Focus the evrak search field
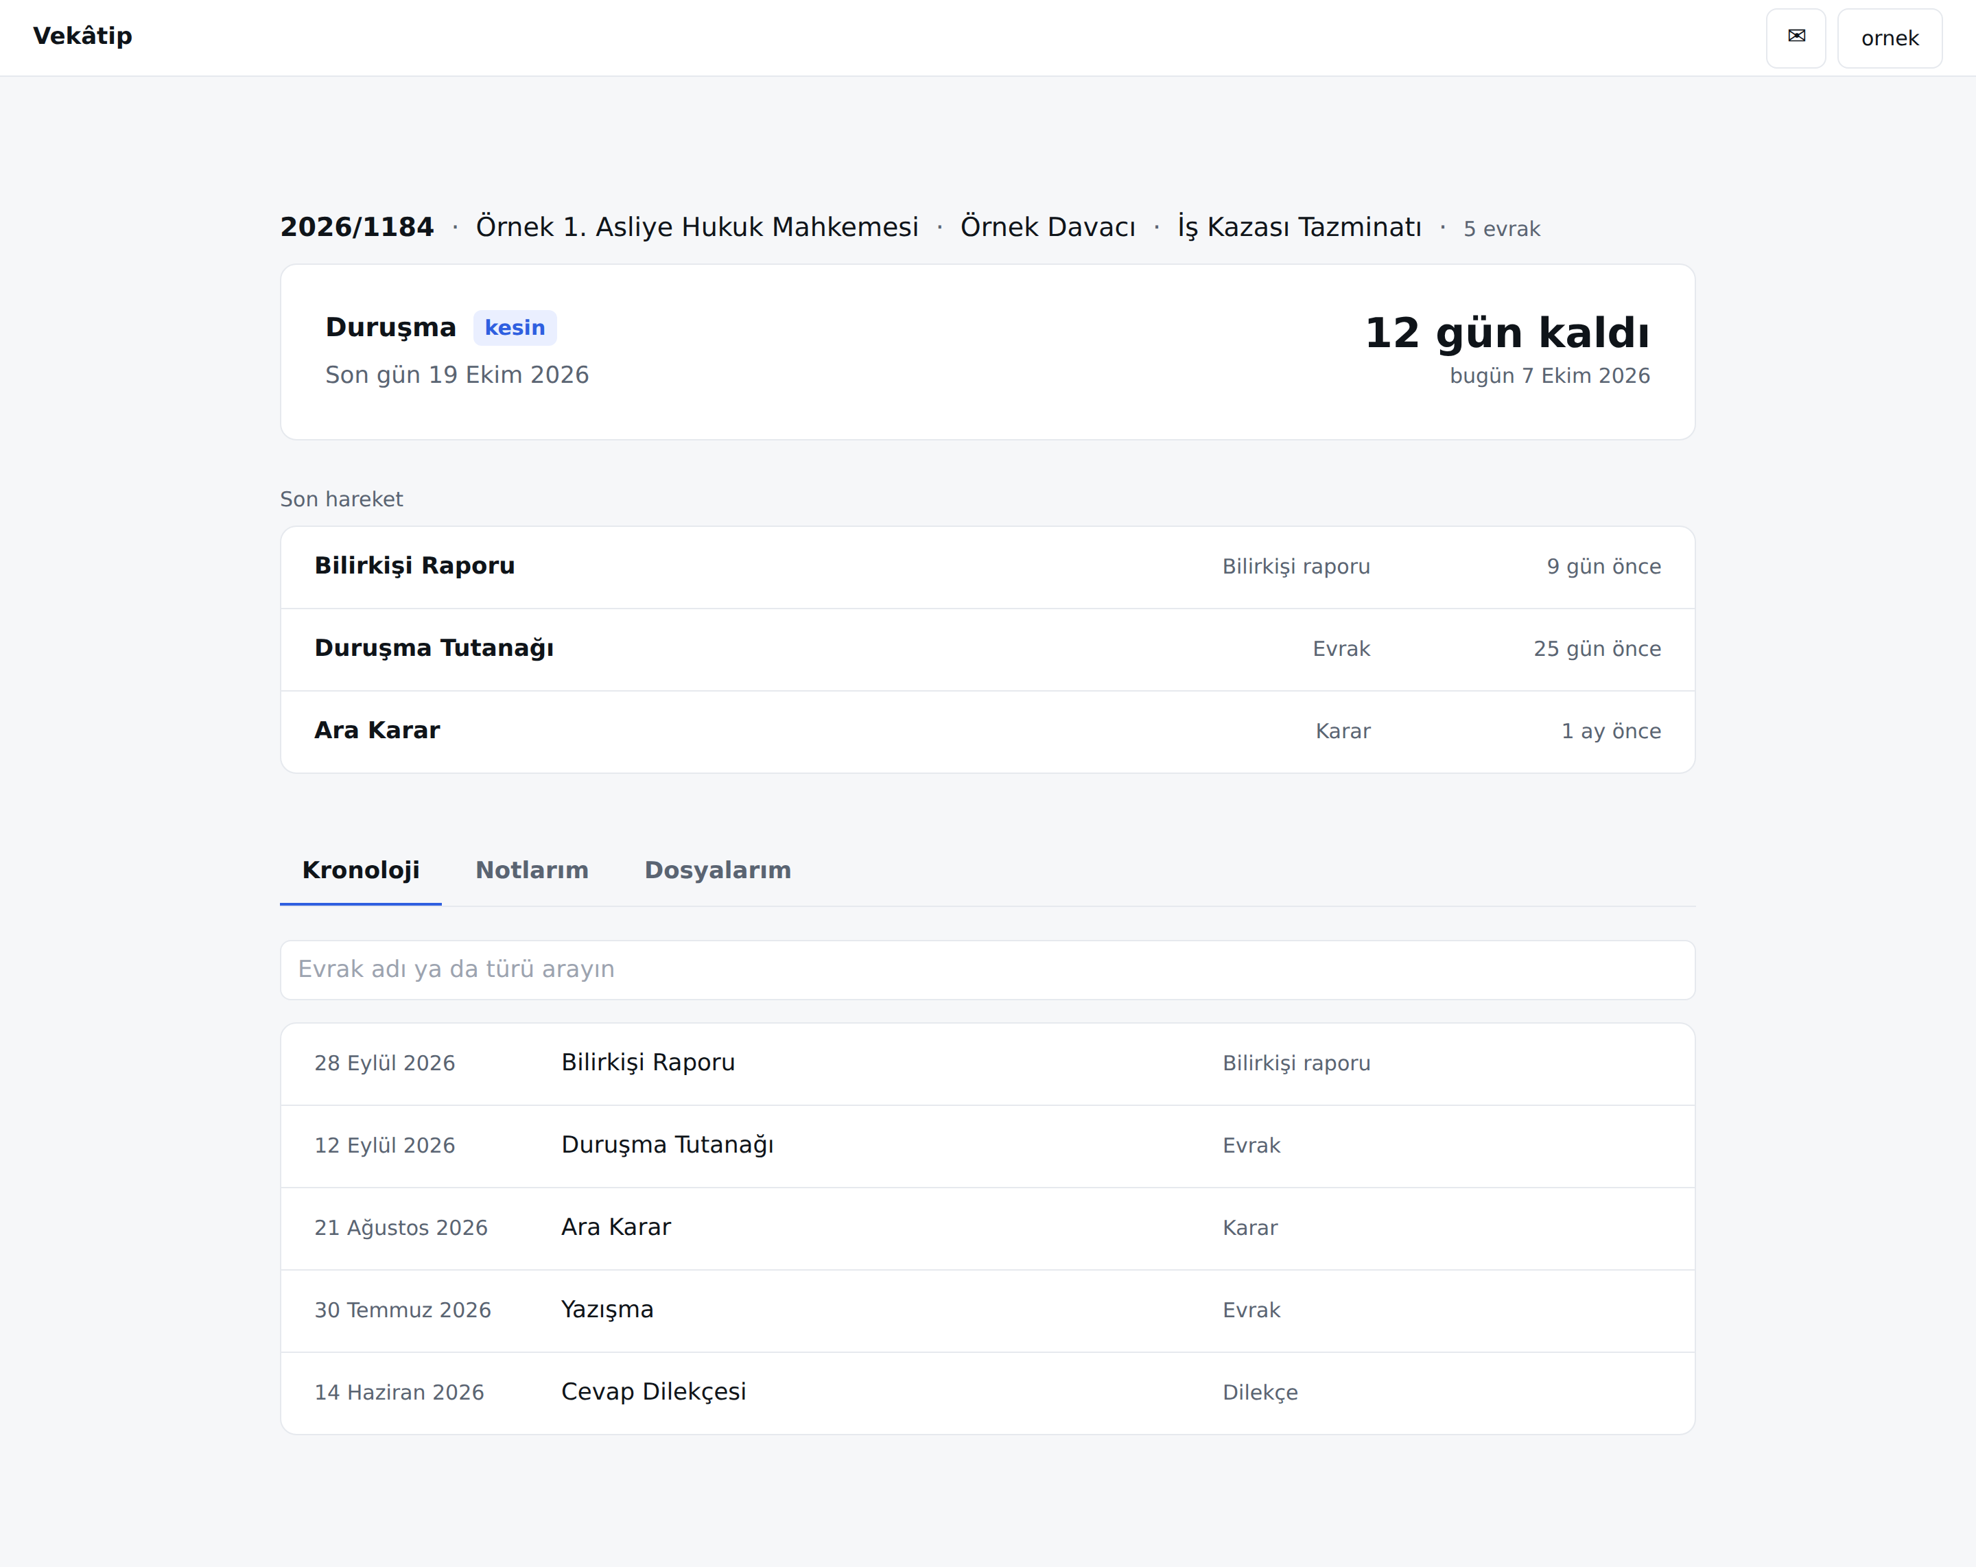The image size is (1976, 1567). pyautogui.click(x=987, y=969)
